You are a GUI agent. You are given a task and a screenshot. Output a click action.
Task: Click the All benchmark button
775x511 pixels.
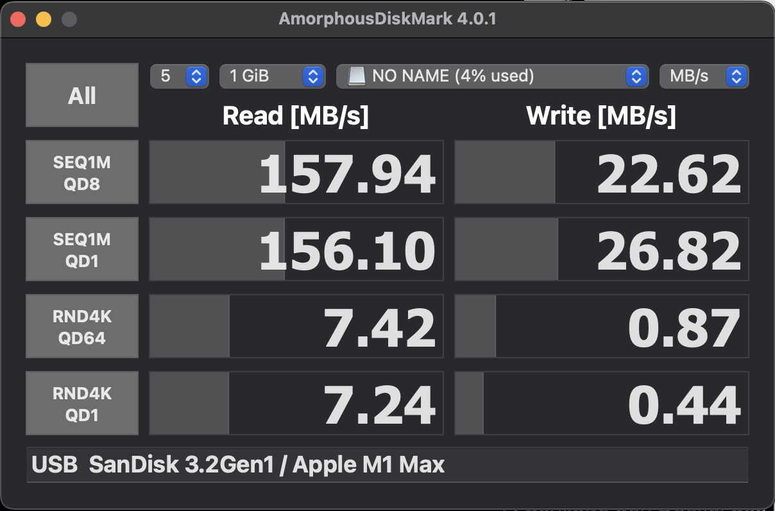point(82,95)
